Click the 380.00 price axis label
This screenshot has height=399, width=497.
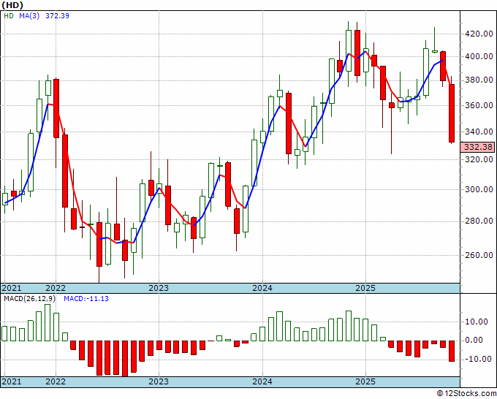480,80
